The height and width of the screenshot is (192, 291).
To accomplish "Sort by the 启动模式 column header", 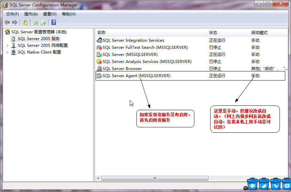I will pyautogui.click(x=268, y=32).
